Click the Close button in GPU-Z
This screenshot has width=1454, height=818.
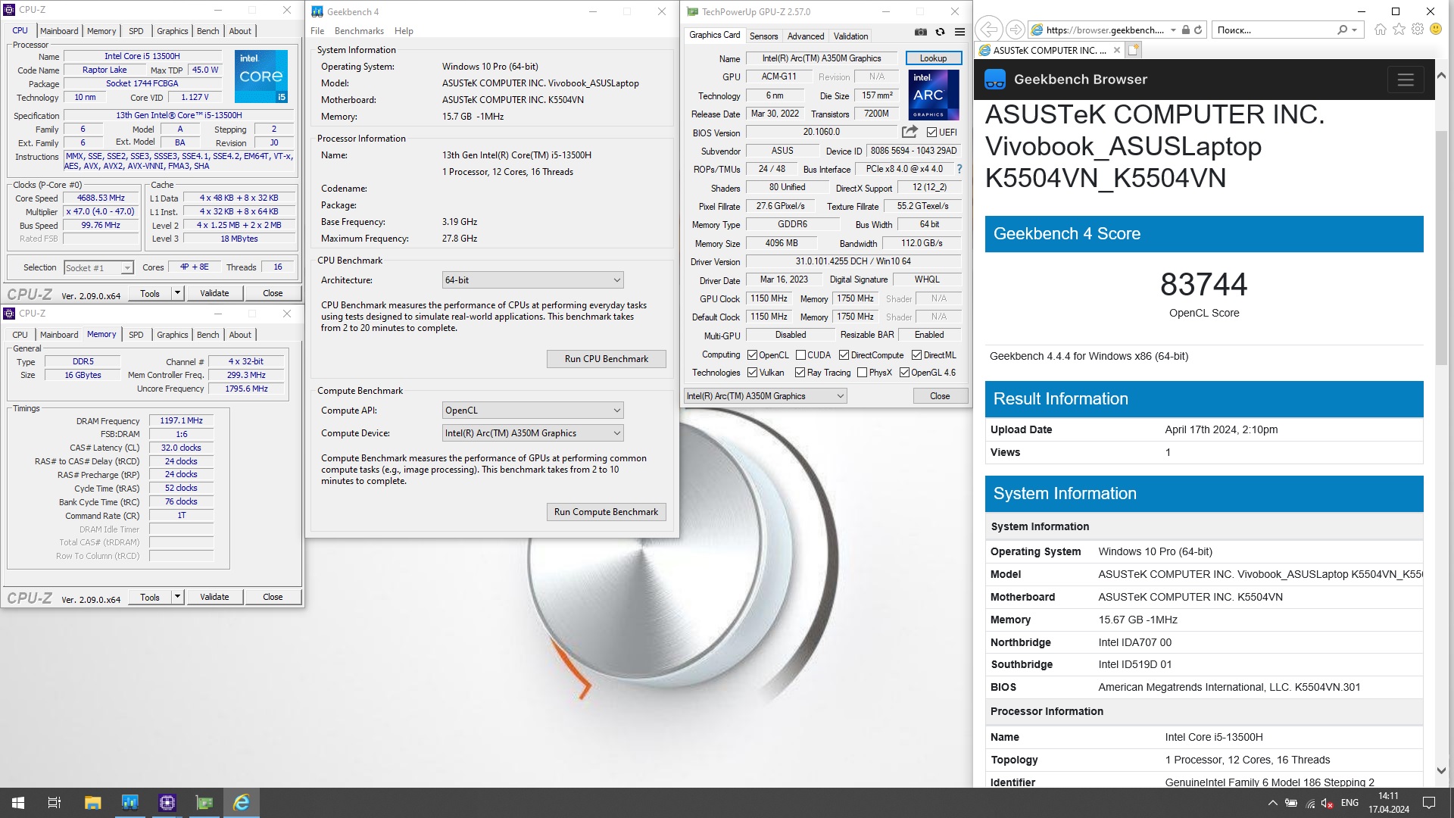[940, 396]
